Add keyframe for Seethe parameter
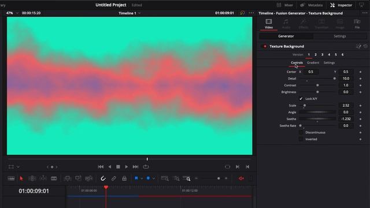370x208 pixels. pos(360,119)
